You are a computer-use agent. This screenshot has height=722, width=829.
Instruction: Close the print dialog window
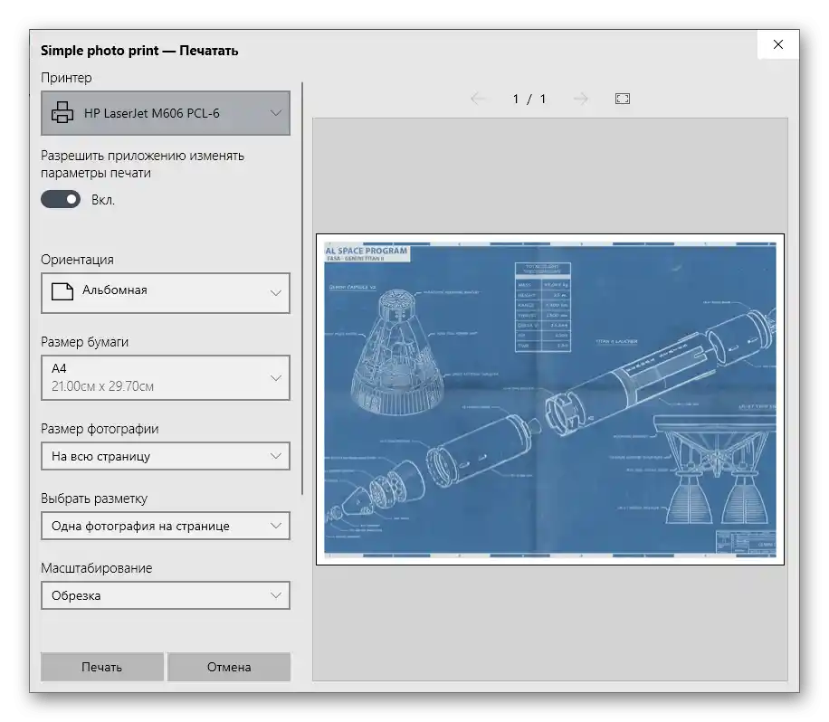778,44
